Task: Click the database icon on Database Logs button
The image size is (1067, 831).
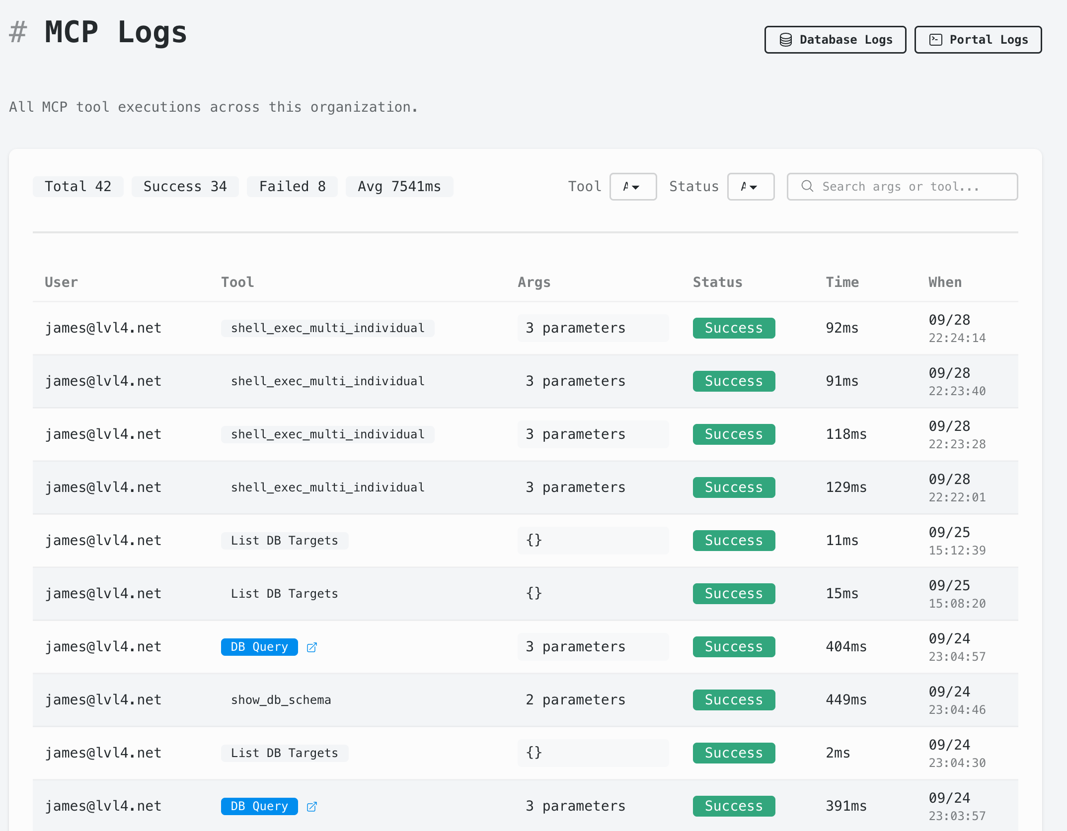Action: (x=785, y=39)
